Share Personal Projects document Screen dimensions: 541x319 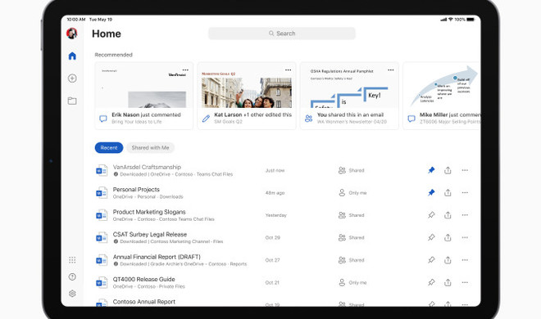(x=448, y=192)
